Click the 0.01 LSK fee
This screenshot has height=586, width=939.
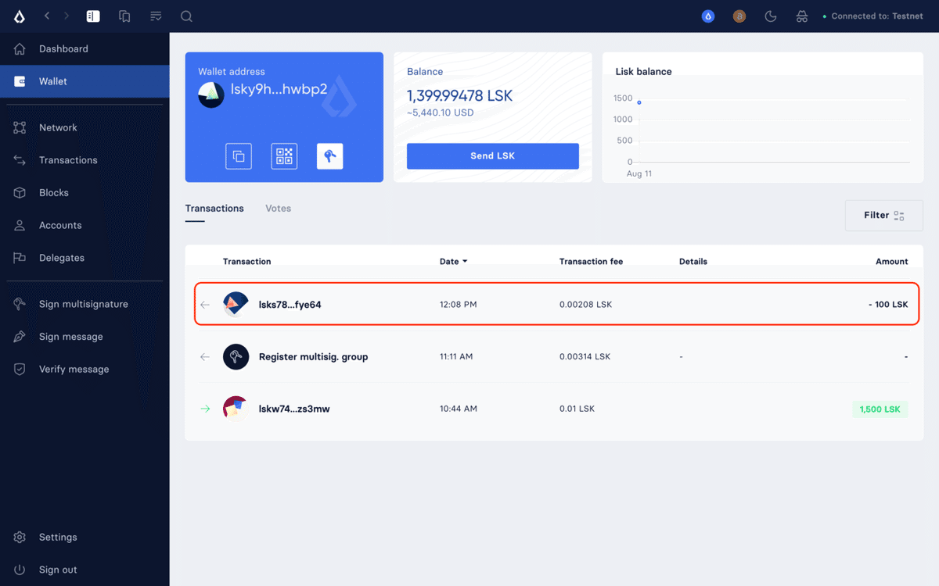coord(577,409)
